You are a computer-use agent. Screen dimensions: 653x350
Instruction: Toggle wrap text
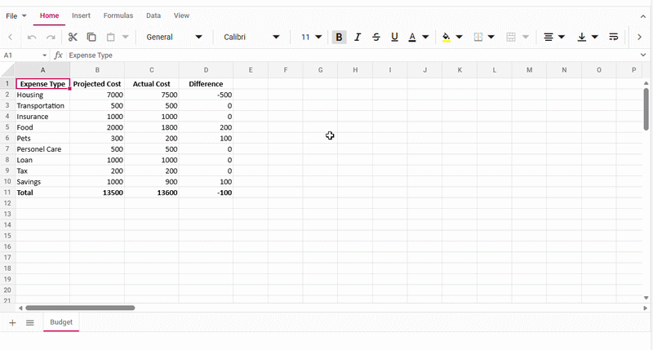coord(614,37)
